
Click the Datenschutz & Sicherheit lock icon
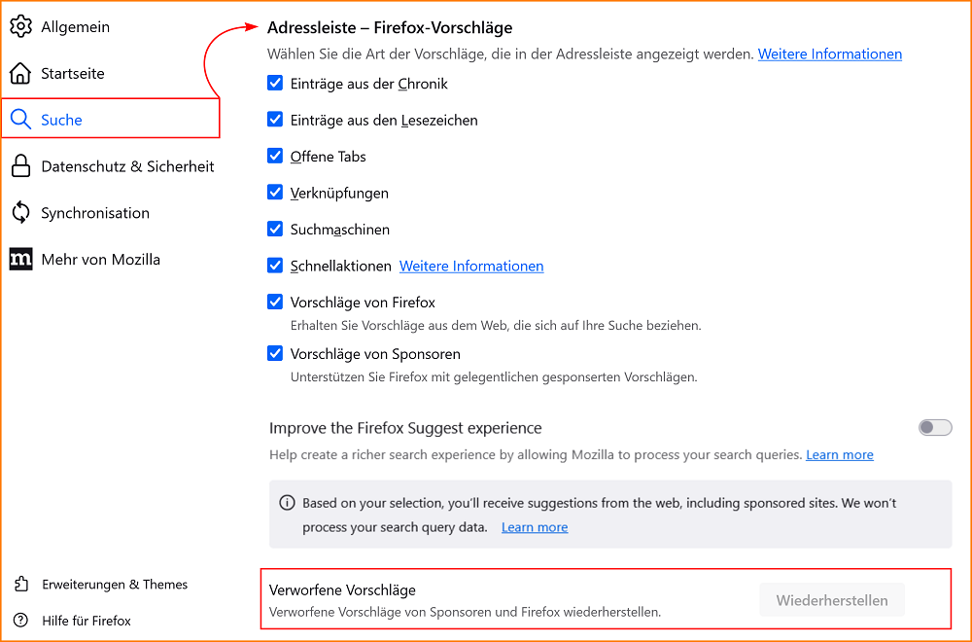click(x=20, y=165)
